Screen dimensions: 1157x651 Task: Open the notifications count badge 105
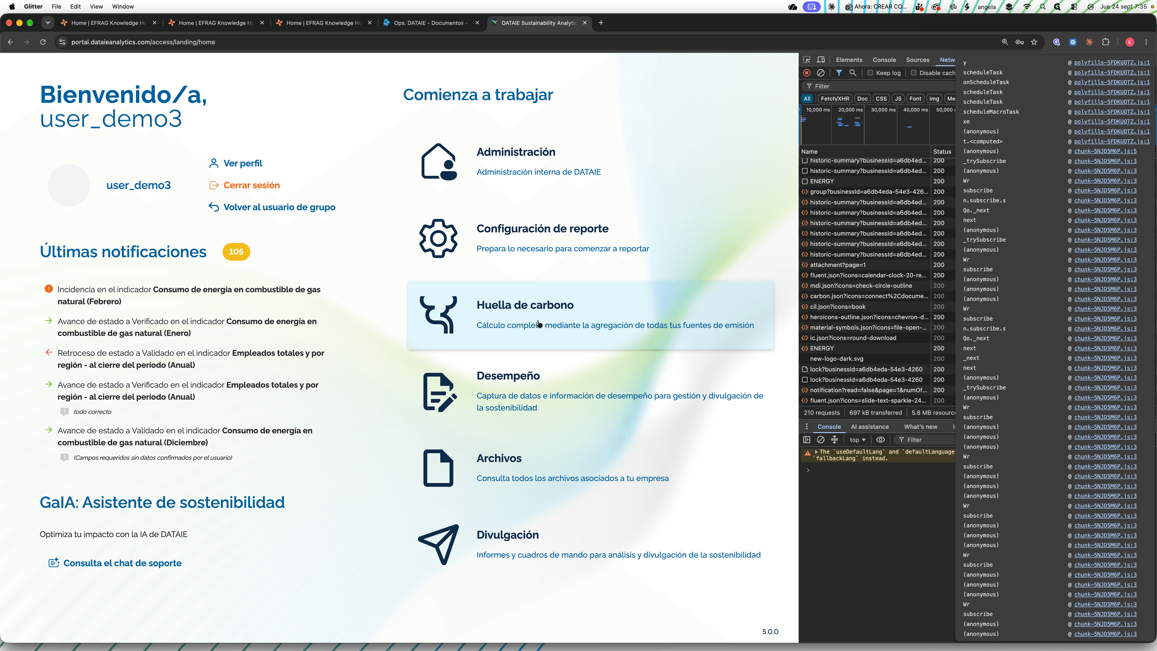(x=236, y=252)
